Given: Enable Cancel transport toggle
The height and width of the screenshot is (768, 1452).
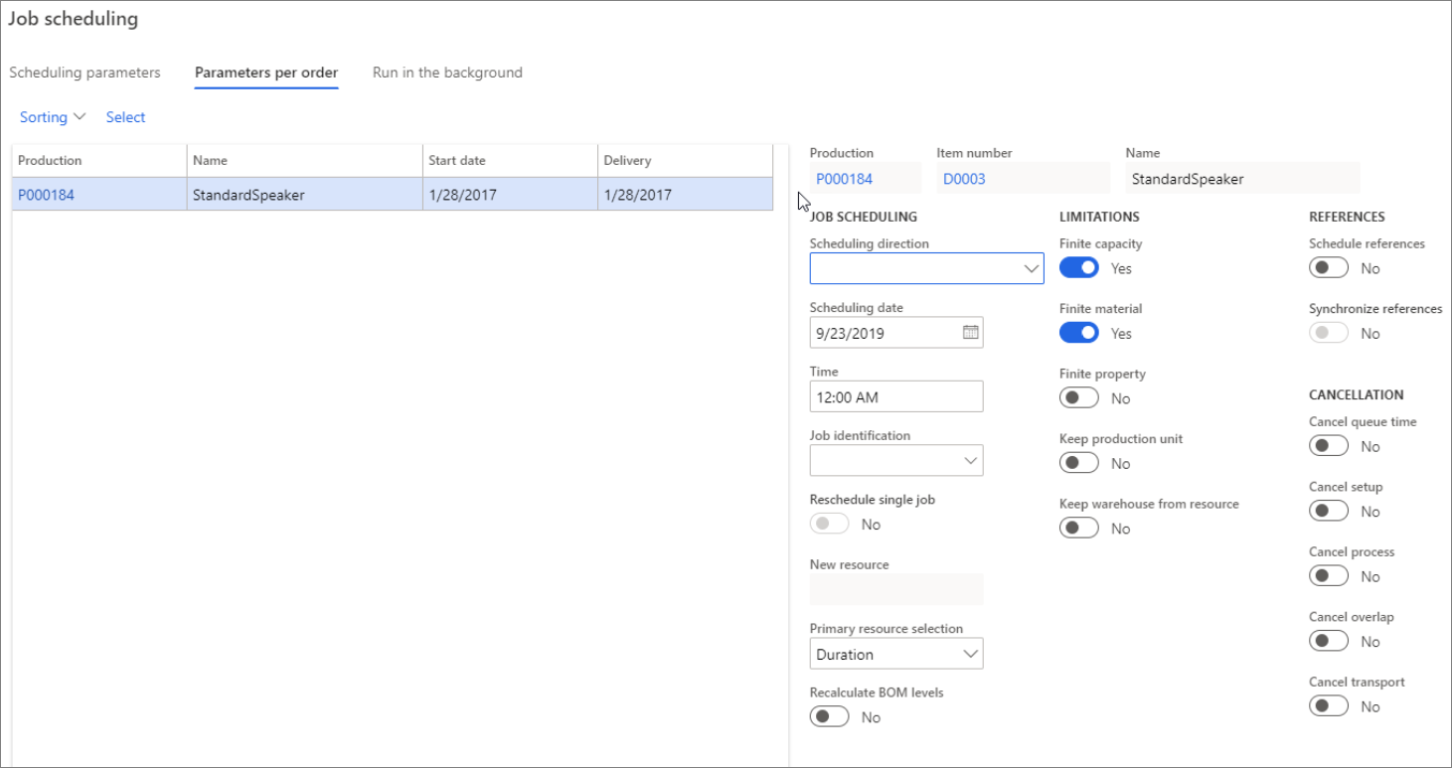Looking at the screenshot, I should [1329, 706].
